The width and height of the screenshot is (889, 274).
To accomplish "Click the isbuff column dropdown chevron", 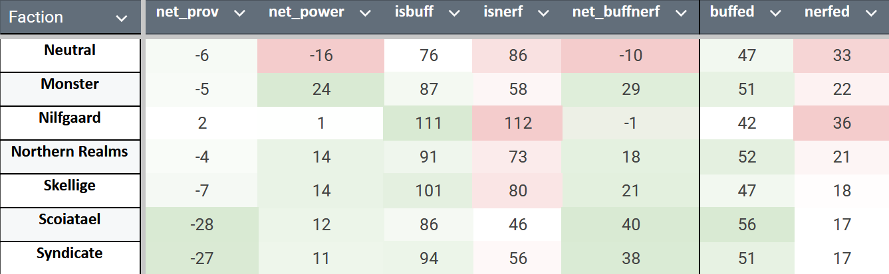I will coord(454,13).
